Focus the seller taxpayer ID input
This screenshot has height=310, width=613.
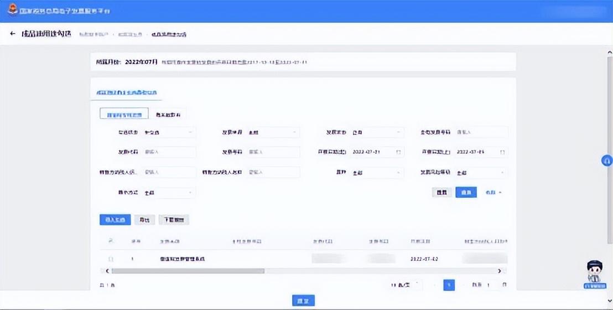[169, 172]
